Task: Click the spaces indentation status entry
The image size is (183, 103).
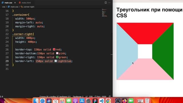Action: coord(78,97)
